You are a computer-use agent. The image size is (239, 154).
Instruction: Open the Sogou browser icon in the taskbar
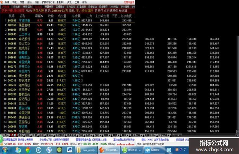[49, 150]
